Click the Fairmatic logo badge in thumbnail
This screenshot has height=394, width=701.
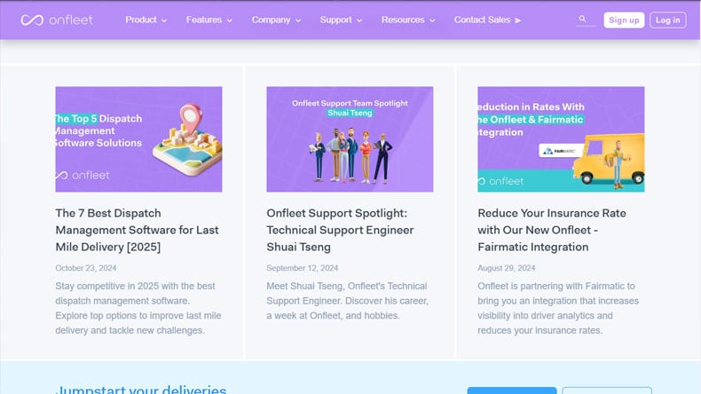[561, 151]
